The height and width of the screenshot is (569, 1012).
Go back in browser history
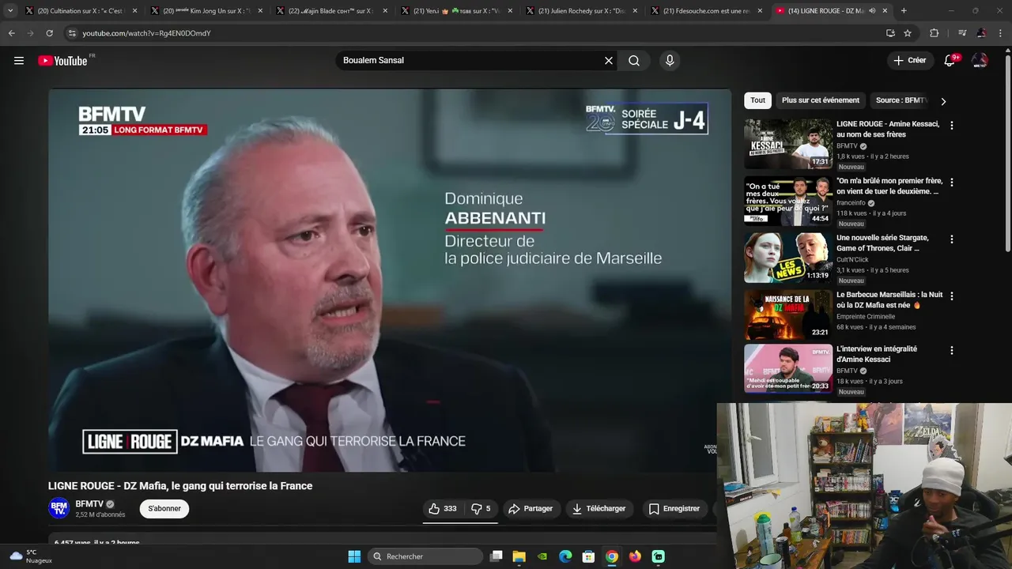pos(11,33)
